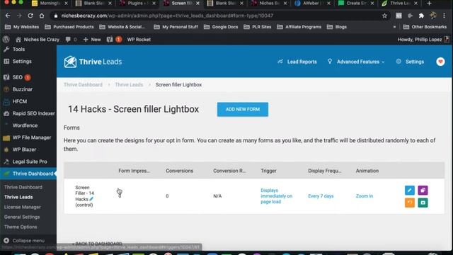Click the profile avatar in Chrome toolbar
The height and width of the screenshot is (255, 453).
click(x=432, y=16)
